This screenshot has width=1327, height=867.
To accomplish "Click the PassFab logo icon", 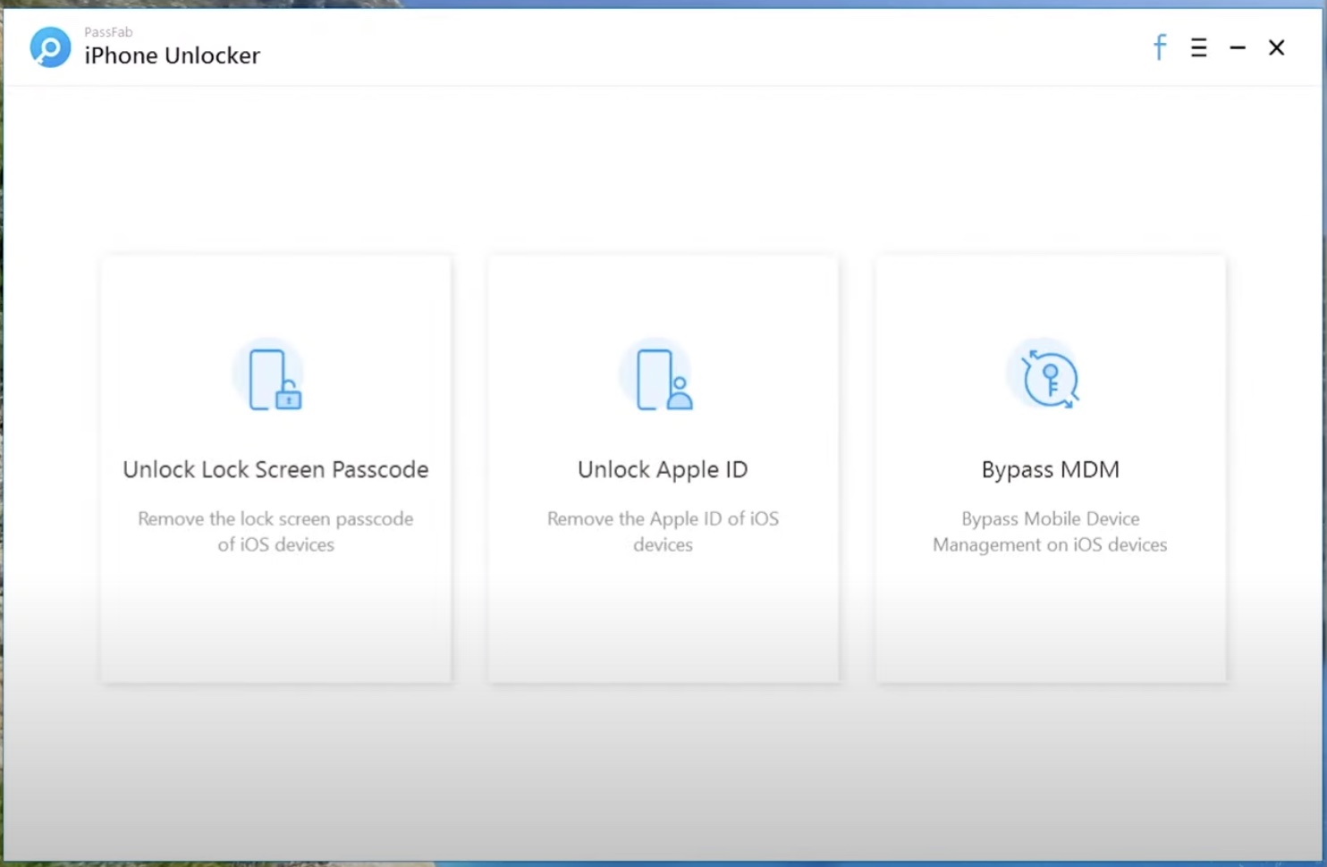I will tap(50, 46).
